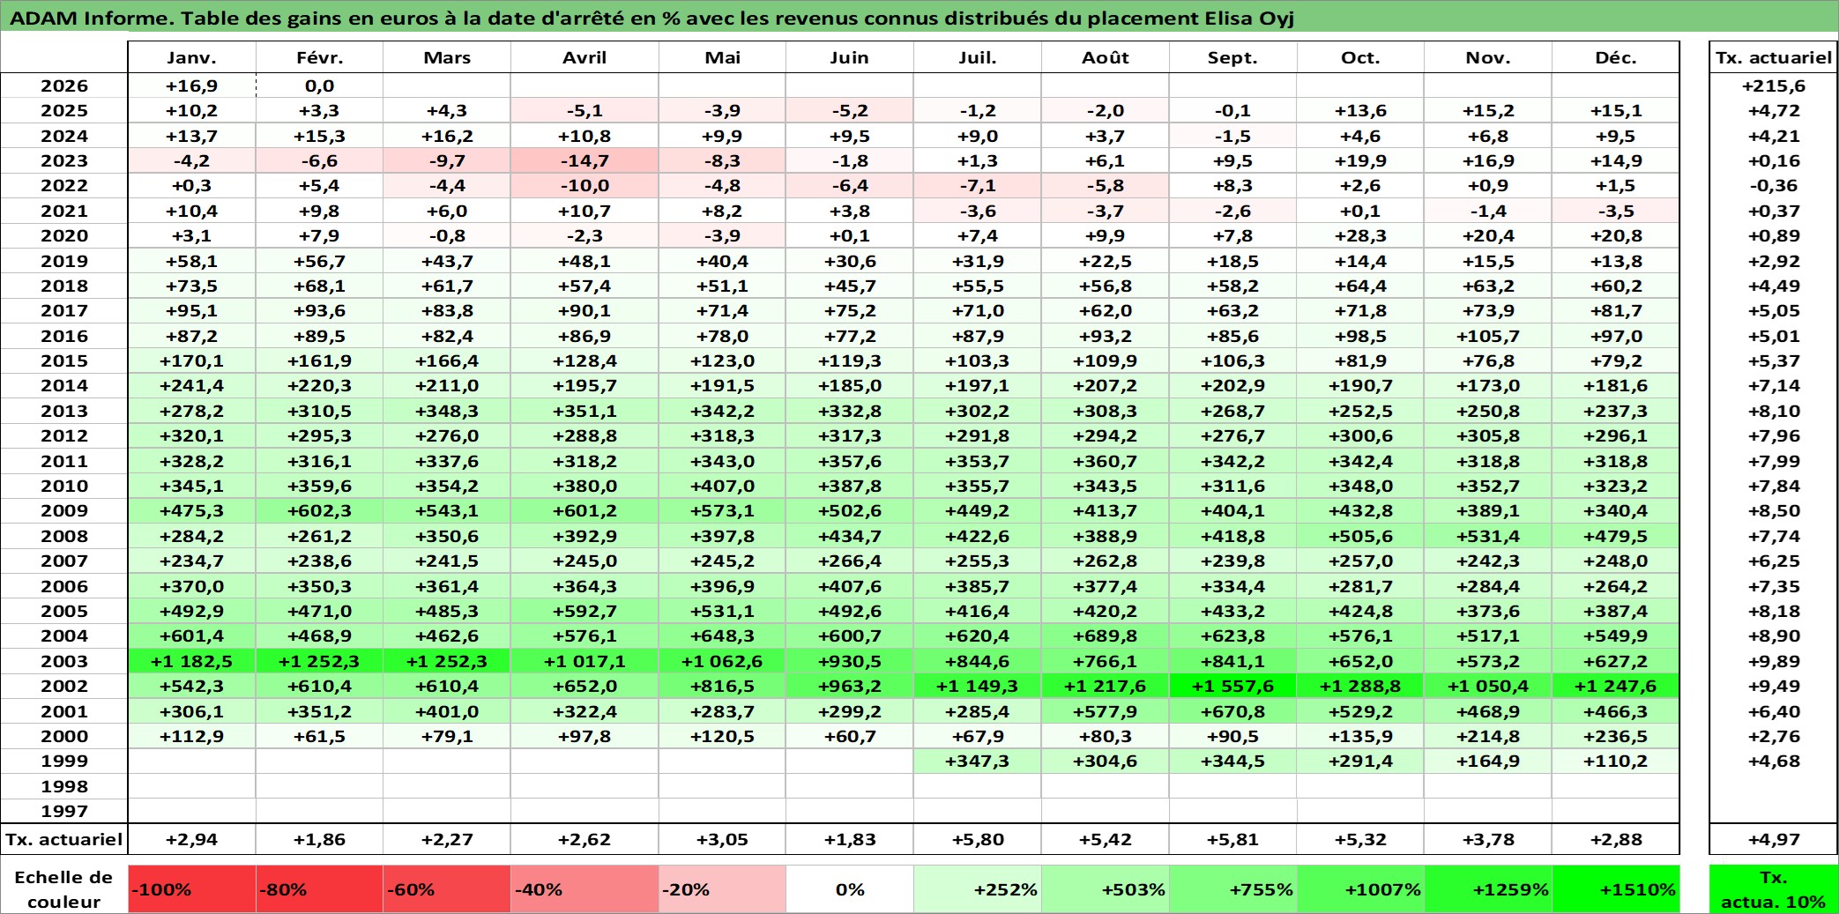Select the +1,83 bottom rate under Juin
The width and height of the screenshot is (1839, 914).
[x=850, y=839]
